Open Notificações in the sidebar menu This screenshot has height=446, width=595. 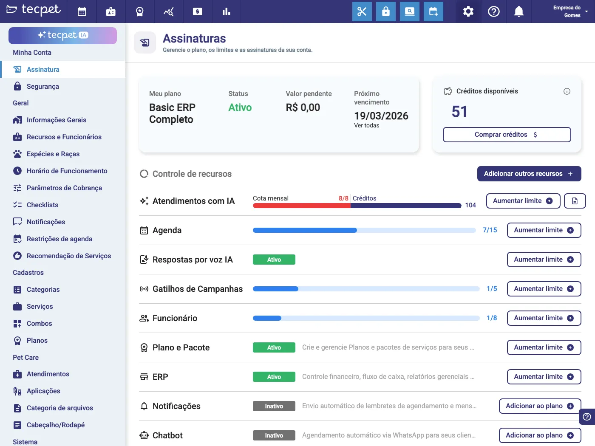(x=63, y=222)
